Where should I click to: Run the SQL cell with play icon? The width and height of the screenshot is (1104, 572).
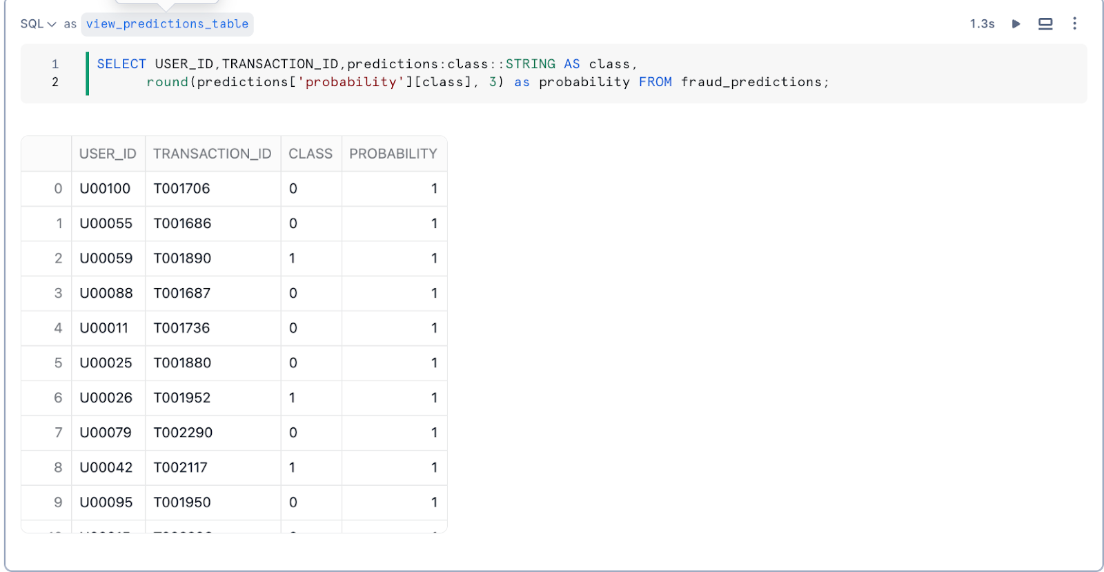(x=1016, y=24)
